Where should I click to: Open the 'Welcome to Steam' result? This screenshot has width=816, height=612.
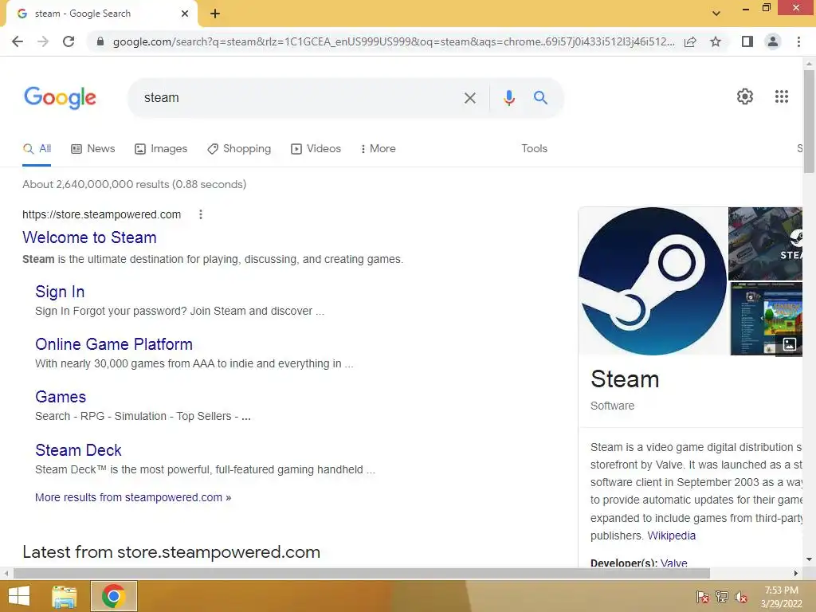(89, 237)
